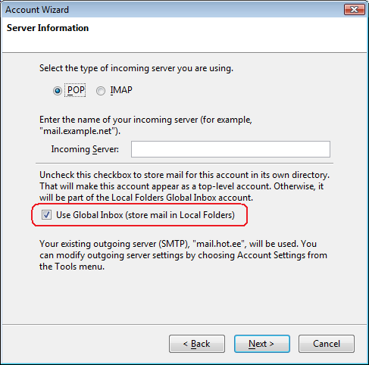Toggle the Use Global Inbox checkbox
Screen dimensions: 369x365
pos(46,215)
